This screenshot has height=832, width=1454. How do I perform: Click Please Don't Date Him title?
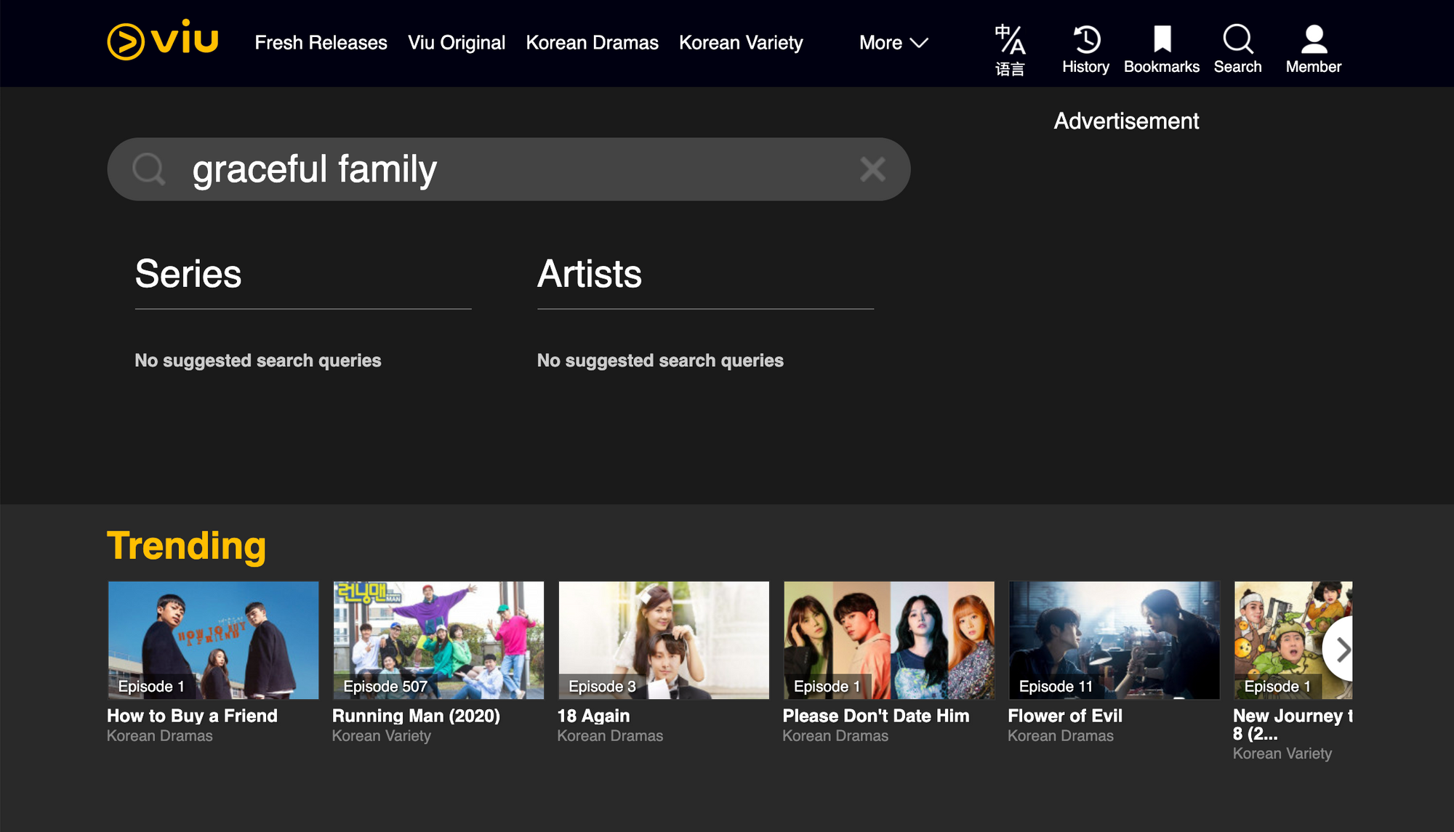pos(876,716)
